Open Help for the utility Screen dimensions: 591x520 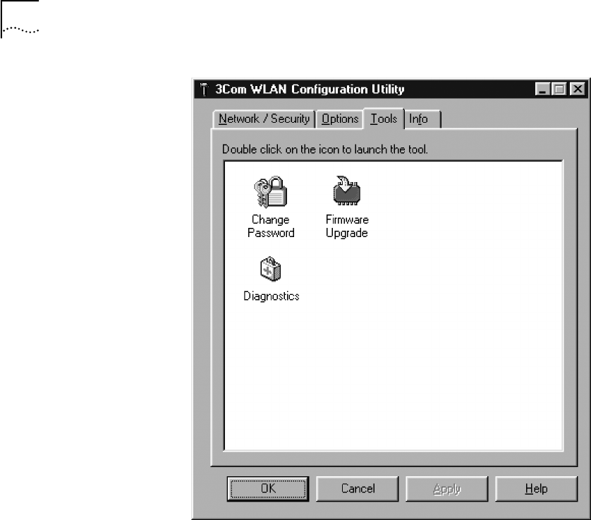(536, 489)
